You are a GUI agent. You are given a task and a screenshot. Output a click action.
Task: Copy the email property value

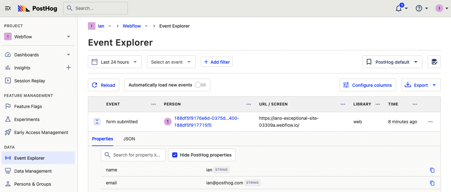coord(432,183)
